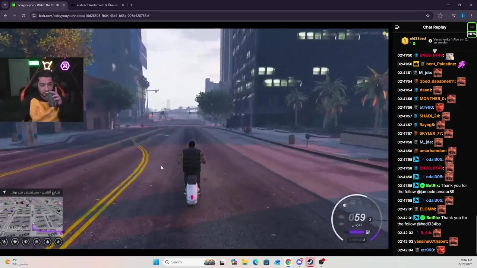Click username ELOMM in chat

click(x=427, y=209)
